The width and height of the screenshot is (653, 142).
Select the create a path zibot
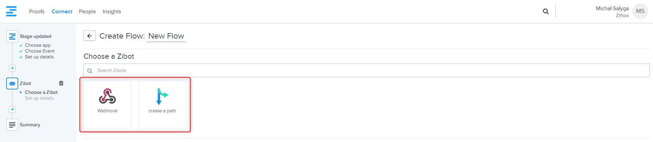coord(162,104)
